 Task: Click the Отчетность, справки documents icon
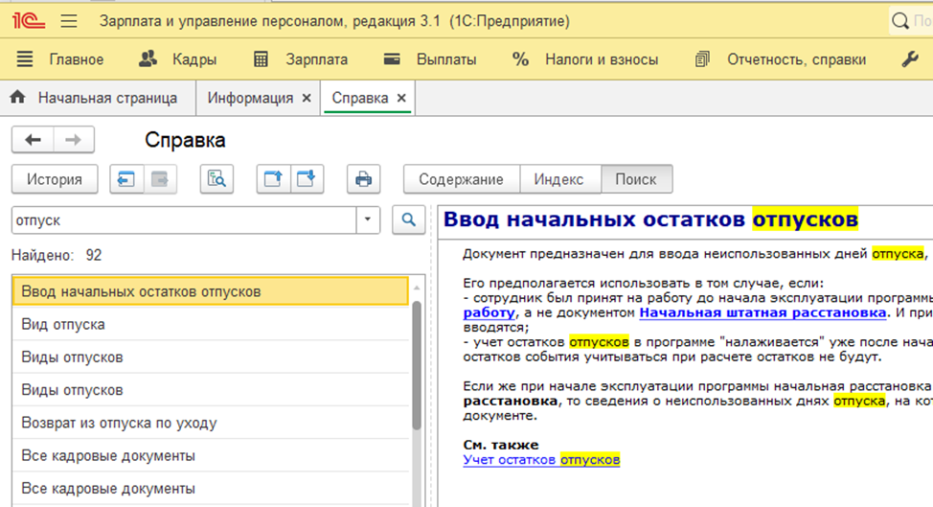pyautogui.click(x=702, y=58)
